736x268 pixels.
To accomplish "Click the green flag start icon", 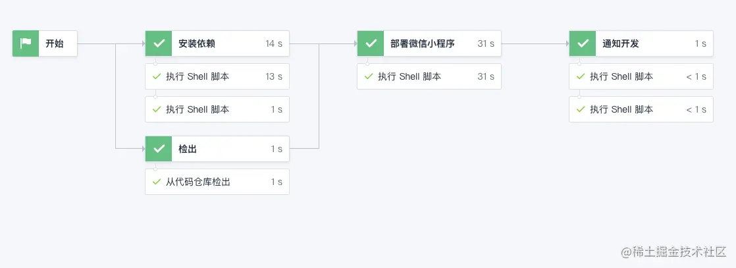I will click(x=26, y=43).
